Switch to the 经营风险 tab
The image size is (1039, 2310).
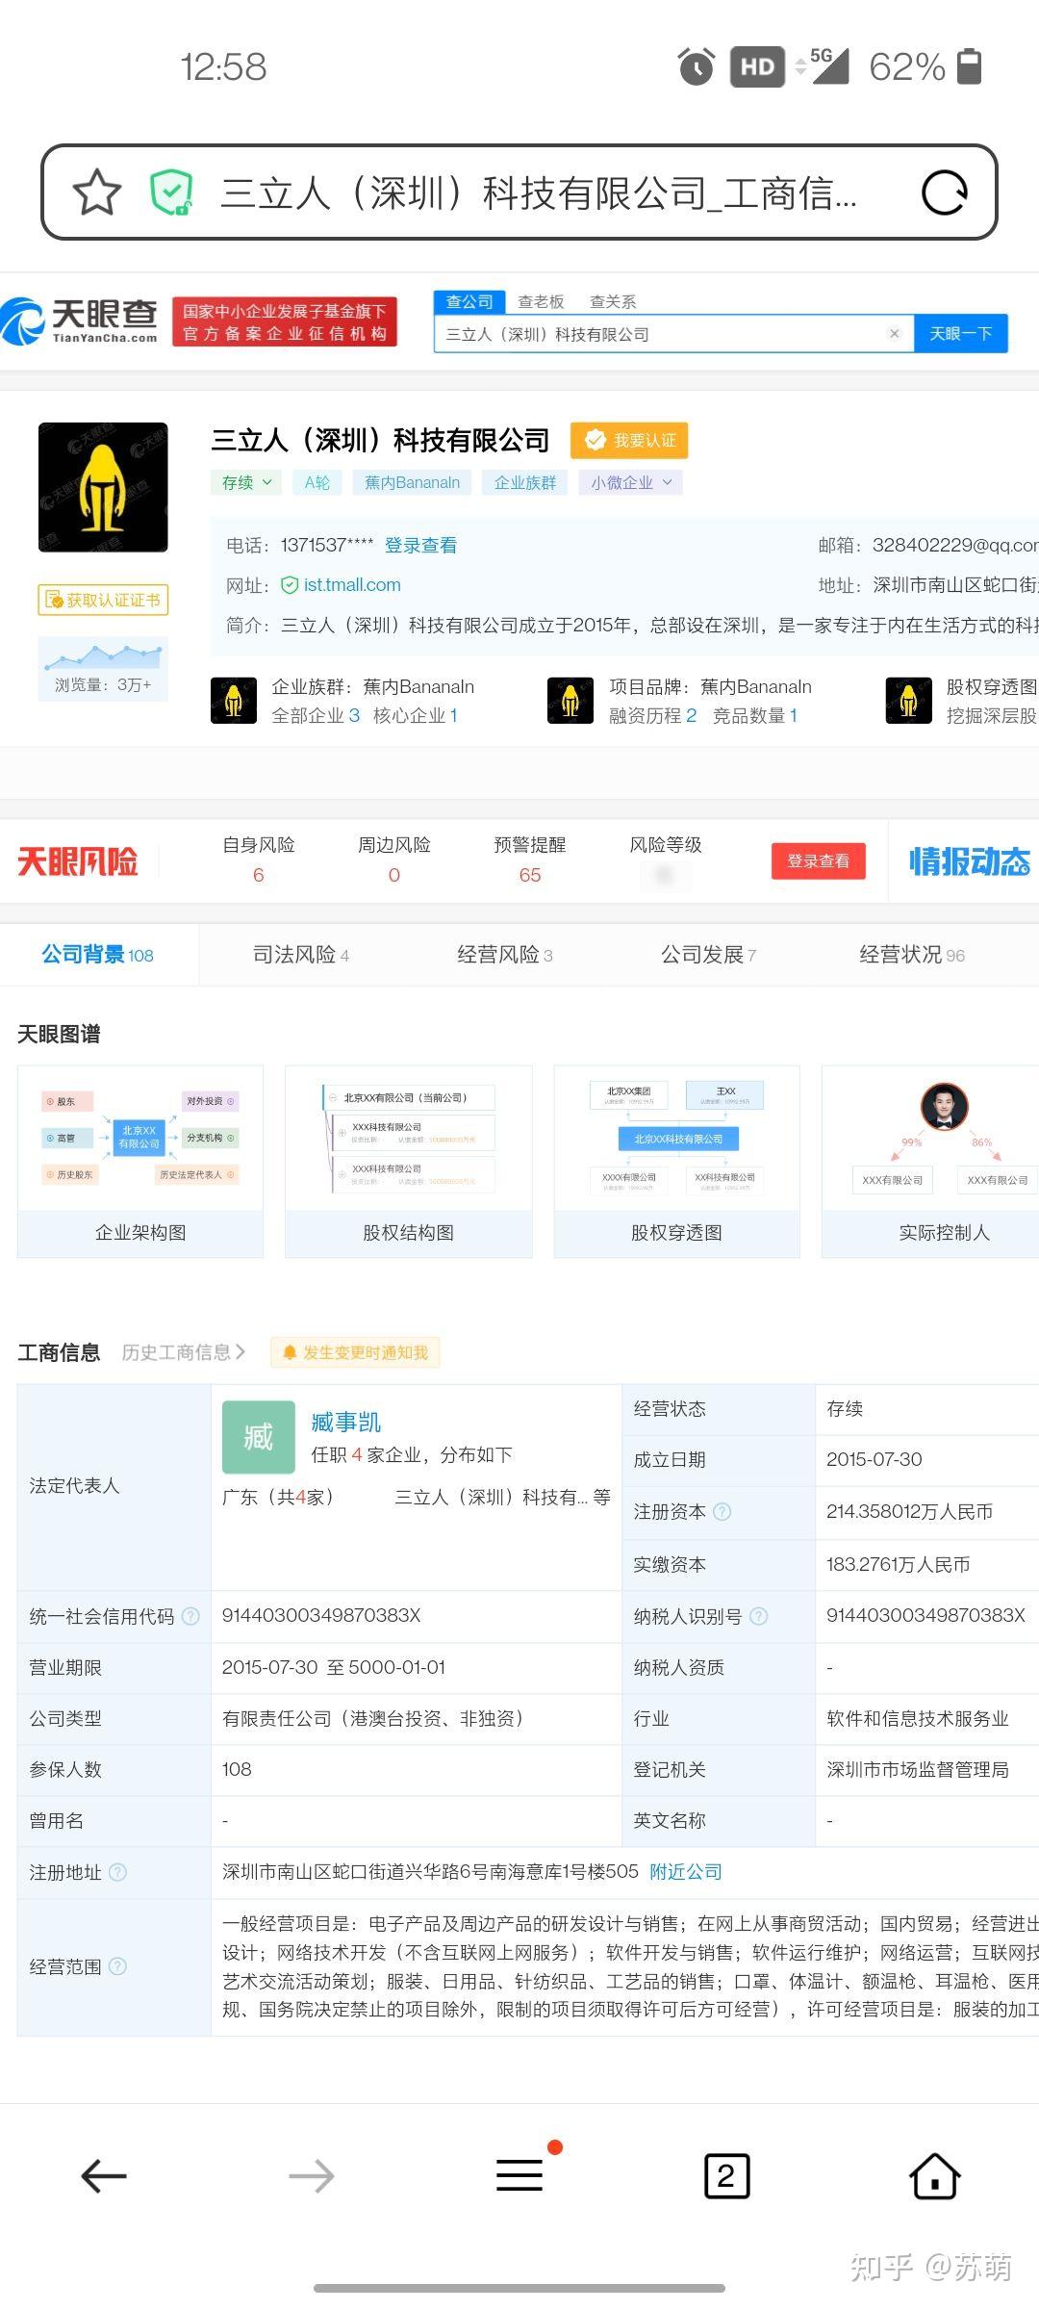pos(504,954)
